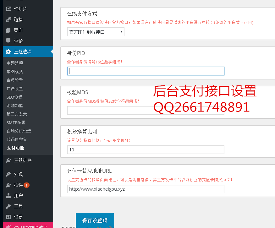Select the 页面 pages icon

click(8, 30)
